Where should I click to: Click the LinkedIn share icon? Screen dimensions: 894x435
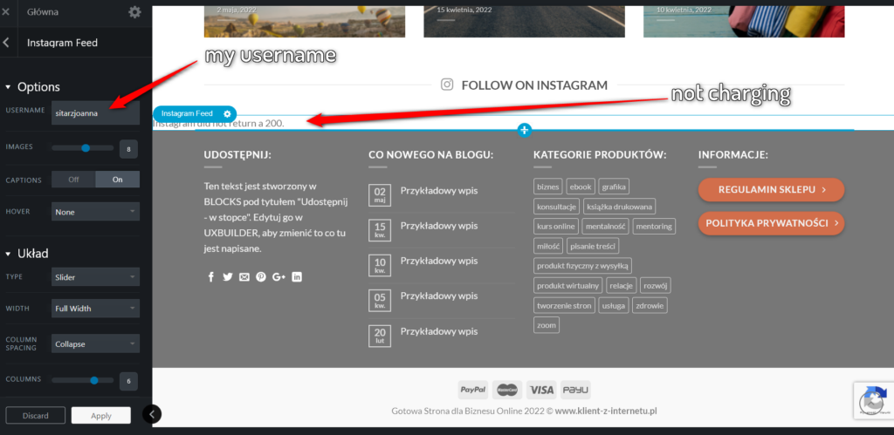coord(297,276)
